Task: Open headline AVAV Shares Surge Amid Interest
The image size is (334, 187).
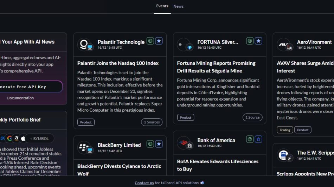Action: click(305, 67)
